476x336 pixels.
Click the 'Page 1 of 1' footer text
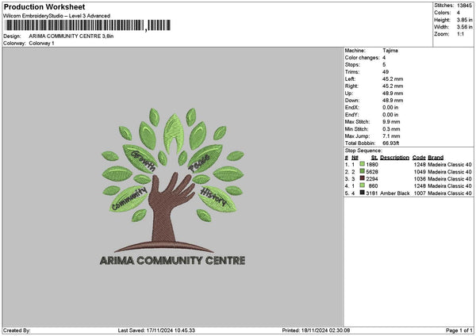pos(459,330)
